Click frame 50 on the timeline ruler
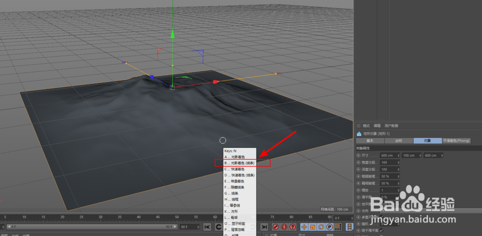 (x=177, y=218)
